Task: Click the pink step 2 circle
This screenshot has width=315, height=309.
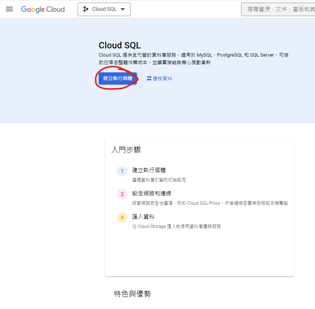Action: click(x=122, y=195)
